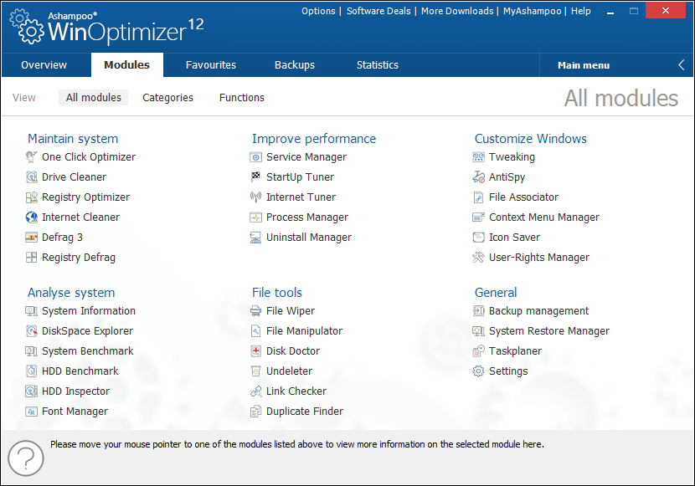
Task: Click the File Wiper shredder icon
Action: point(255,311)
